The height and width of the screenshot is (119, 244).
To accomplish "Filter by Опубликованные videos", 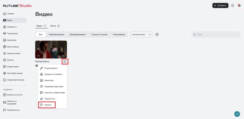I will point(57,34).
